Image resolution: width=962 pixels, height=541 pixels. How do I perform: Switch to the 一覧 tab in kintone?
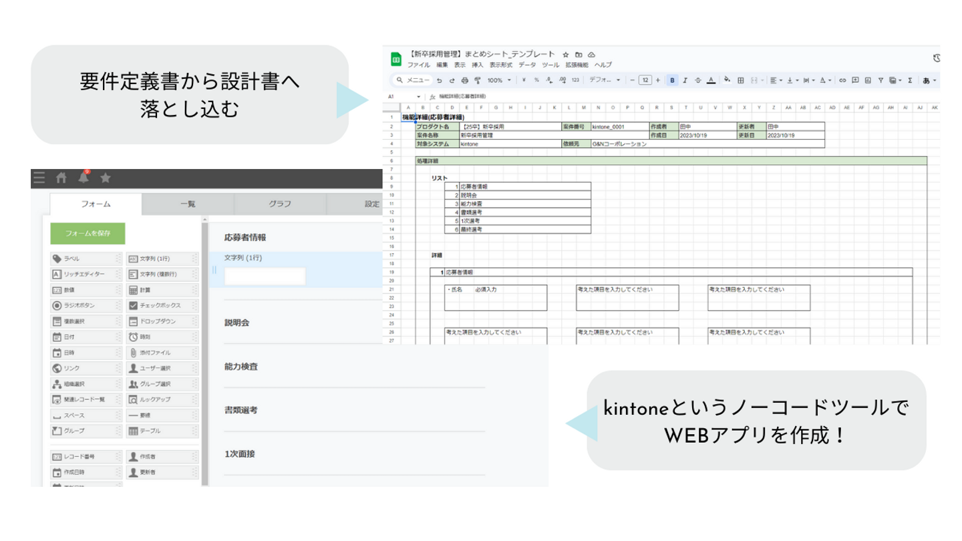click(x=188, y=204)
